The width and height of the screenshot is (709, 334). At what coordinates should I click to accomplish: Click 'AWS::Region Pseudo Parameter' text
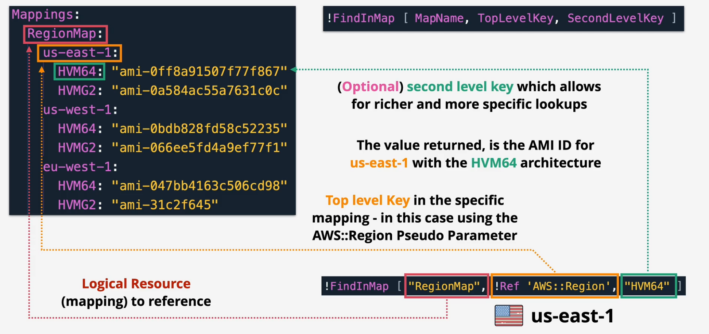coord(415,235)
